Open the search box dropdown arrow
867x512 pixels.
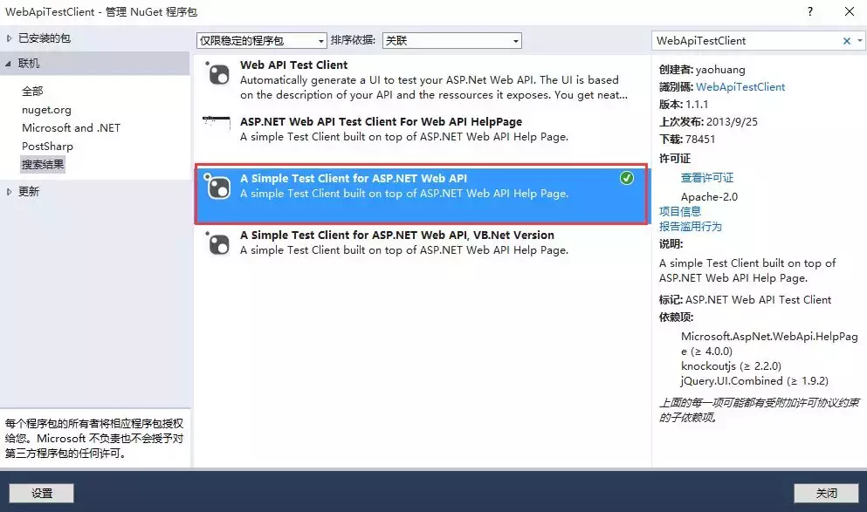(x=860, y=40)
